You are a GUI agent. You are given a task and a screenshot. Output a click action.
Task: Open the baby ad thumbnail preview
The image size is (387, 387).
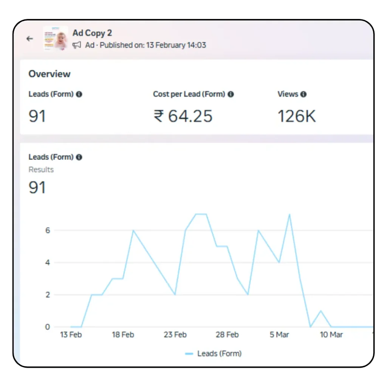click(x=55, y=39)
